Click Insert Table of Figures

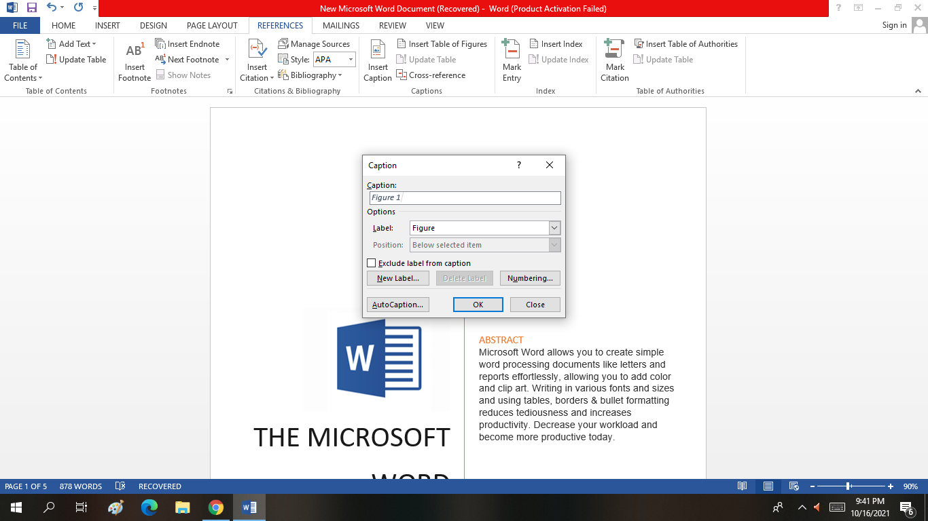[442, 44]
